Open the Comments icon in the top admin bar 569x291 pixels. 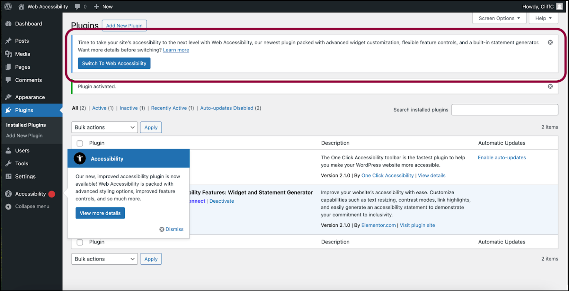77,6
